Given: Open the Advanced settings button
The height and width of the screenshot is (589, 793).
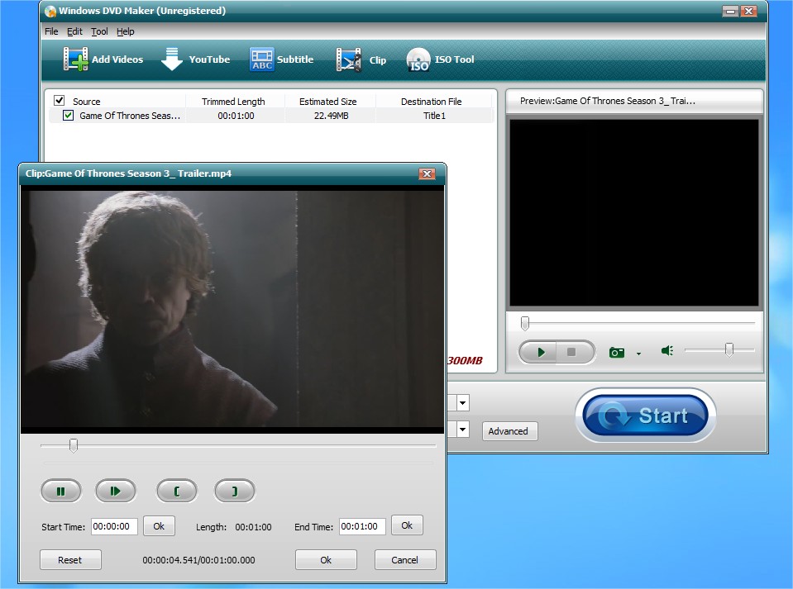Looking at the screenshot, I should pyautogui.click(x=509, y=431).
